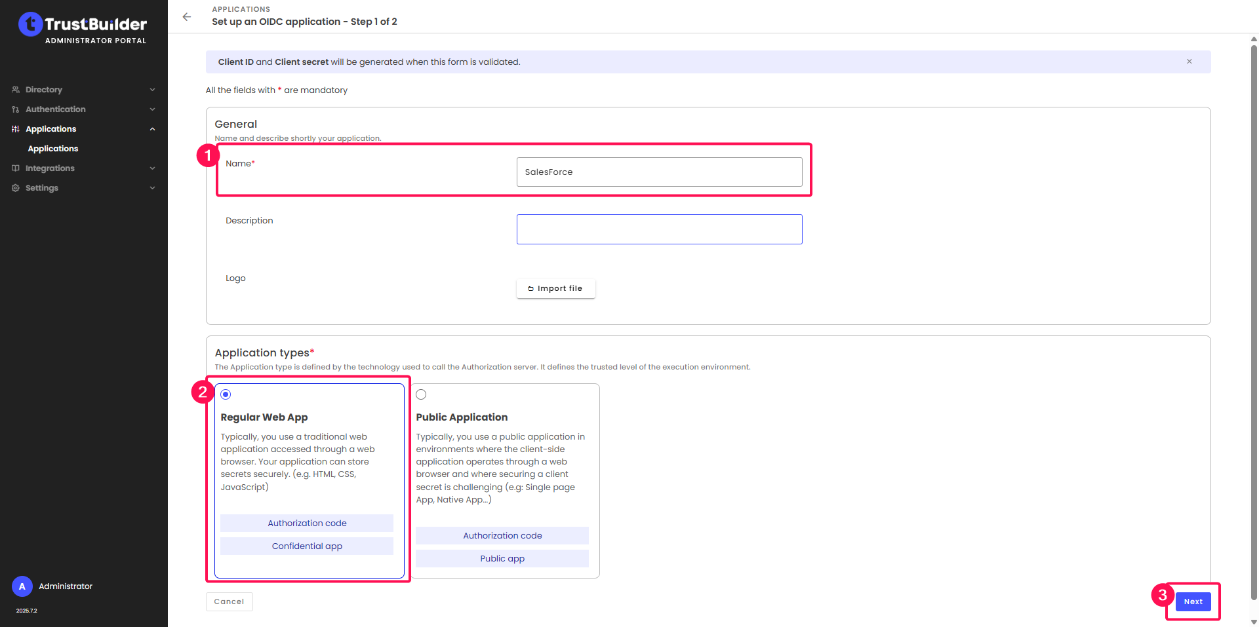Open the Integrations menu item
The height and width of the screenshot is (627, 1259).
[50, 168]
